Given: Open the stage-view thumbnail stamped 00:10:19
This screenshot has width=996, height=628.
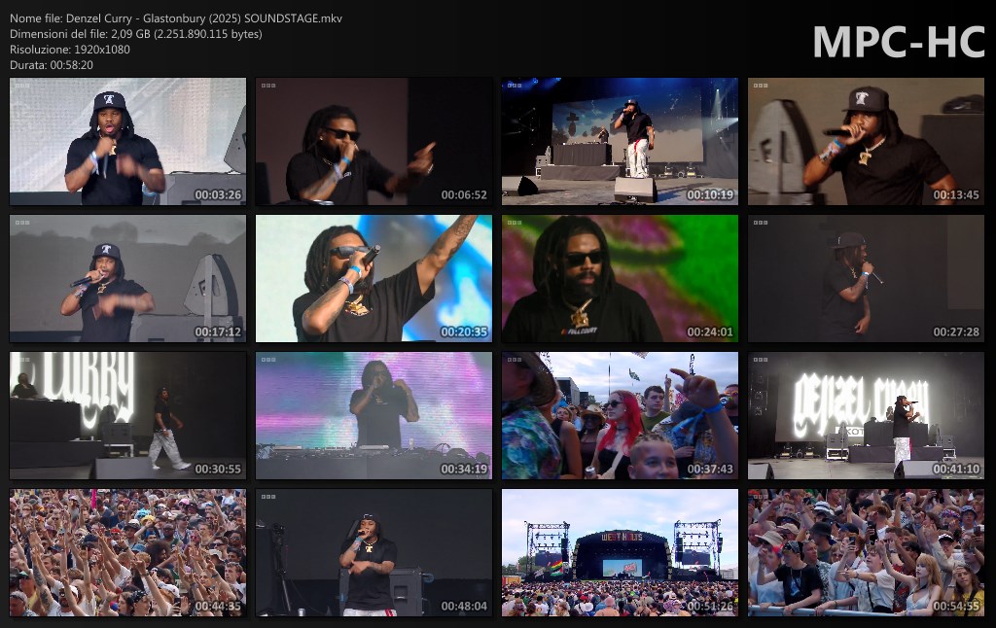Looking at the screenshot, I should [x=620, y=141].
